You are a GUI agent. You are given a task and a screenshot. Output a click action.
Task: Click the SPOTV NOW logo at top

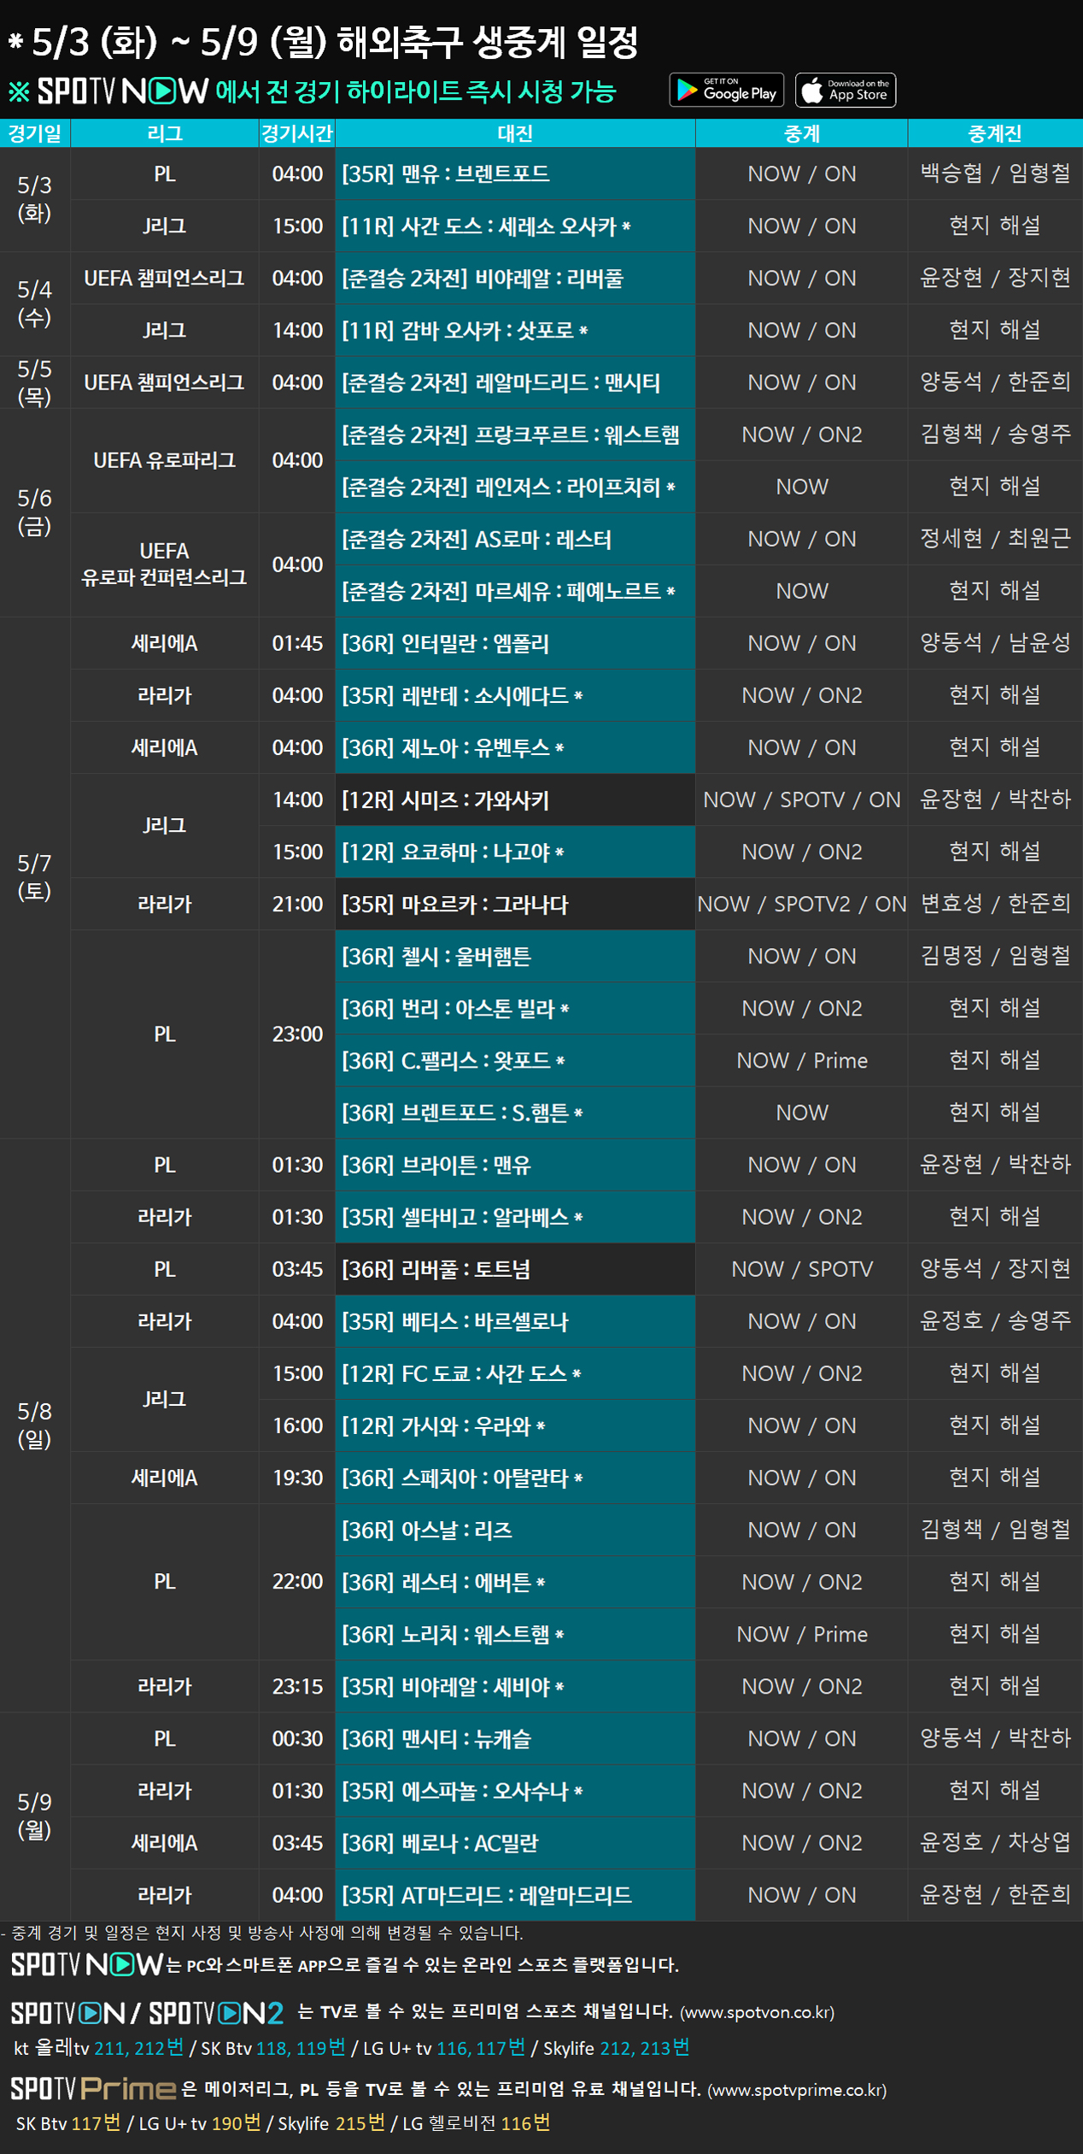pyautogui.click(x=122, y=91)
